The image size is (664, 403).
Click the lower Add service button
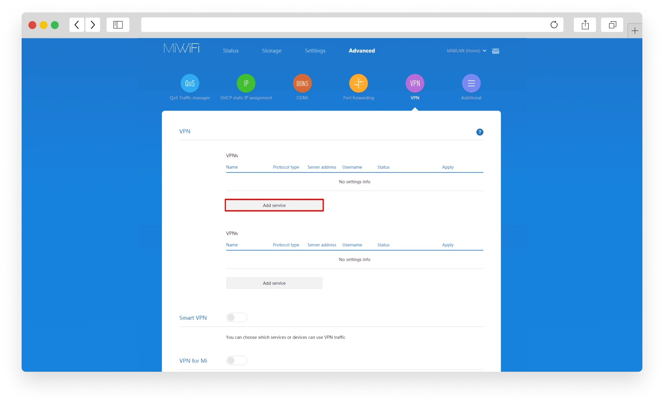274,283
